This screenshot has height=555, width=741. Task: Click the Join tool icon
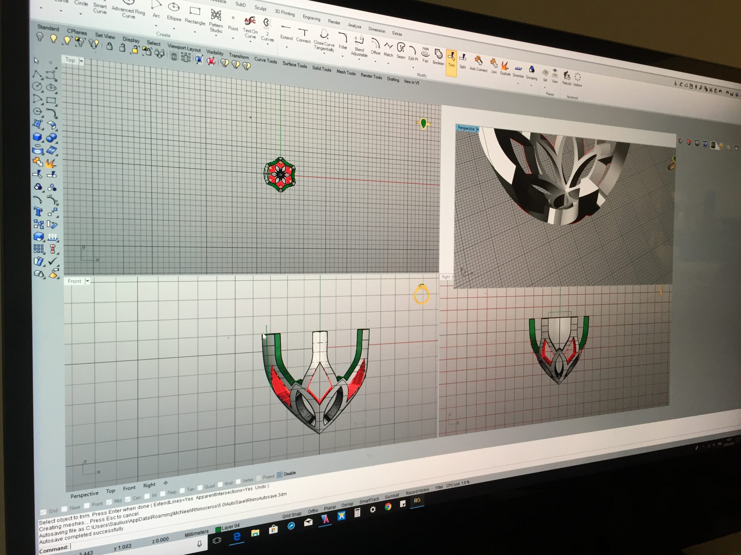494,66
